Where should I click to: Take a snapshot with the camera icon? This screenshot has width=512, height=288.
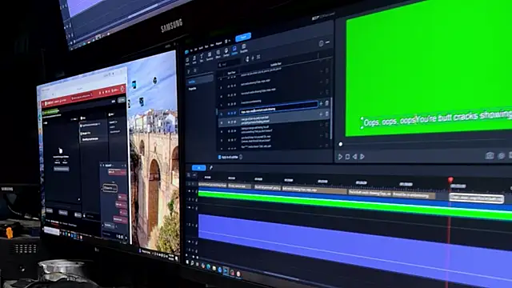[489, 155]
